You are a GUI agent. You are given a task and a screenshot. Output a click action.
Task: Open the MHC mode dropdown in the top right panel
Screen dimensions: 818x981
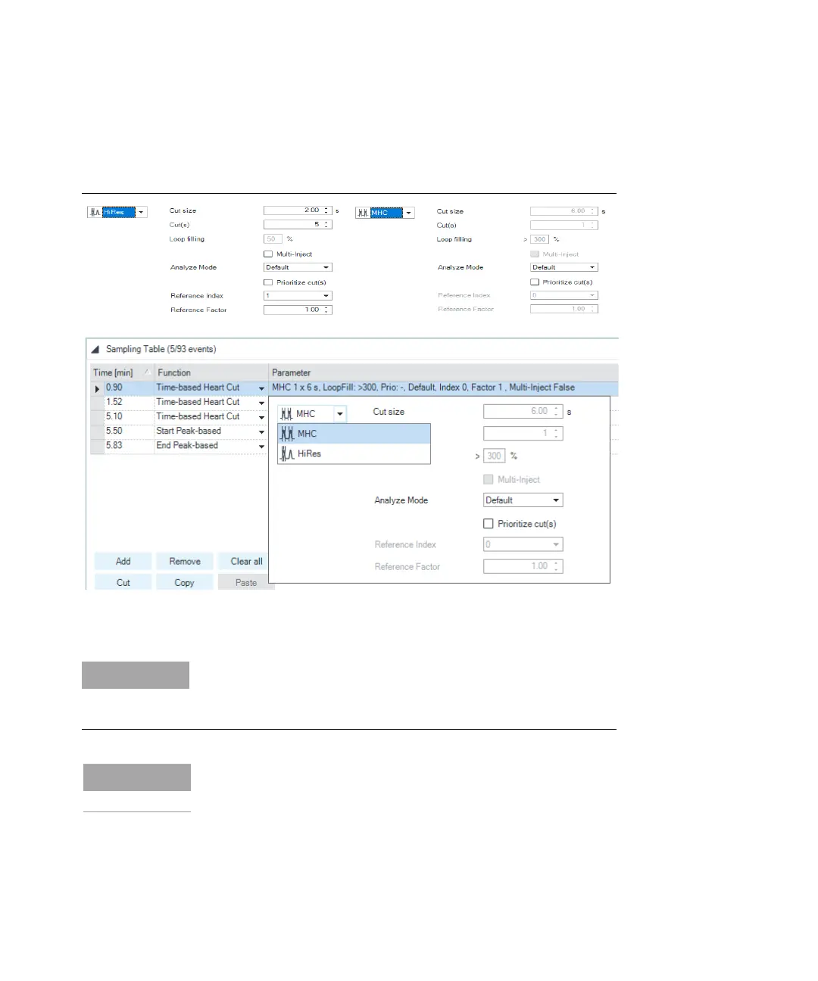(409, 213)
